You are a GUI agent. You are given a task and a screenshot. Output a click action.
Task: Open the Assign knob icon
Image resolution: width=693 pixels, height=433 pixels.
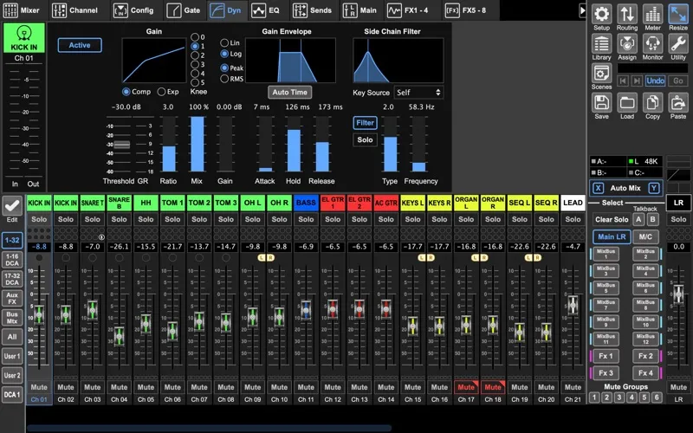pos(627,43)
